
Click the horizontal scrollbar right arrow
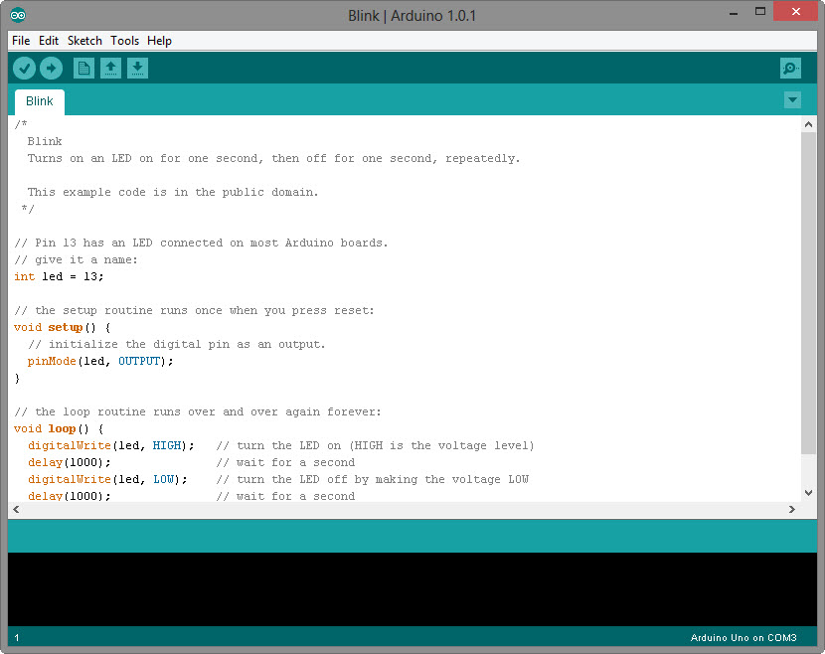[x=791, y=509]
